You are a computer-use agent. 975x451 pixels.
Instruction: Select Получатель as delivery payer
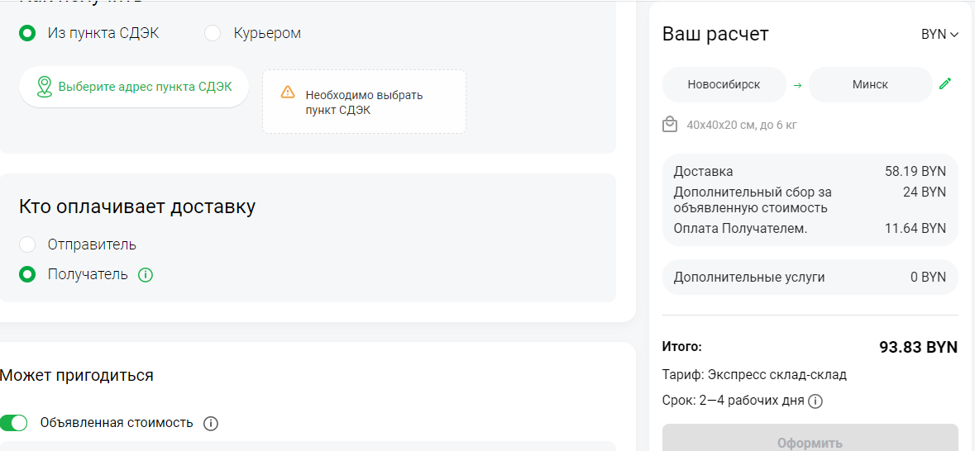[27, 274]
